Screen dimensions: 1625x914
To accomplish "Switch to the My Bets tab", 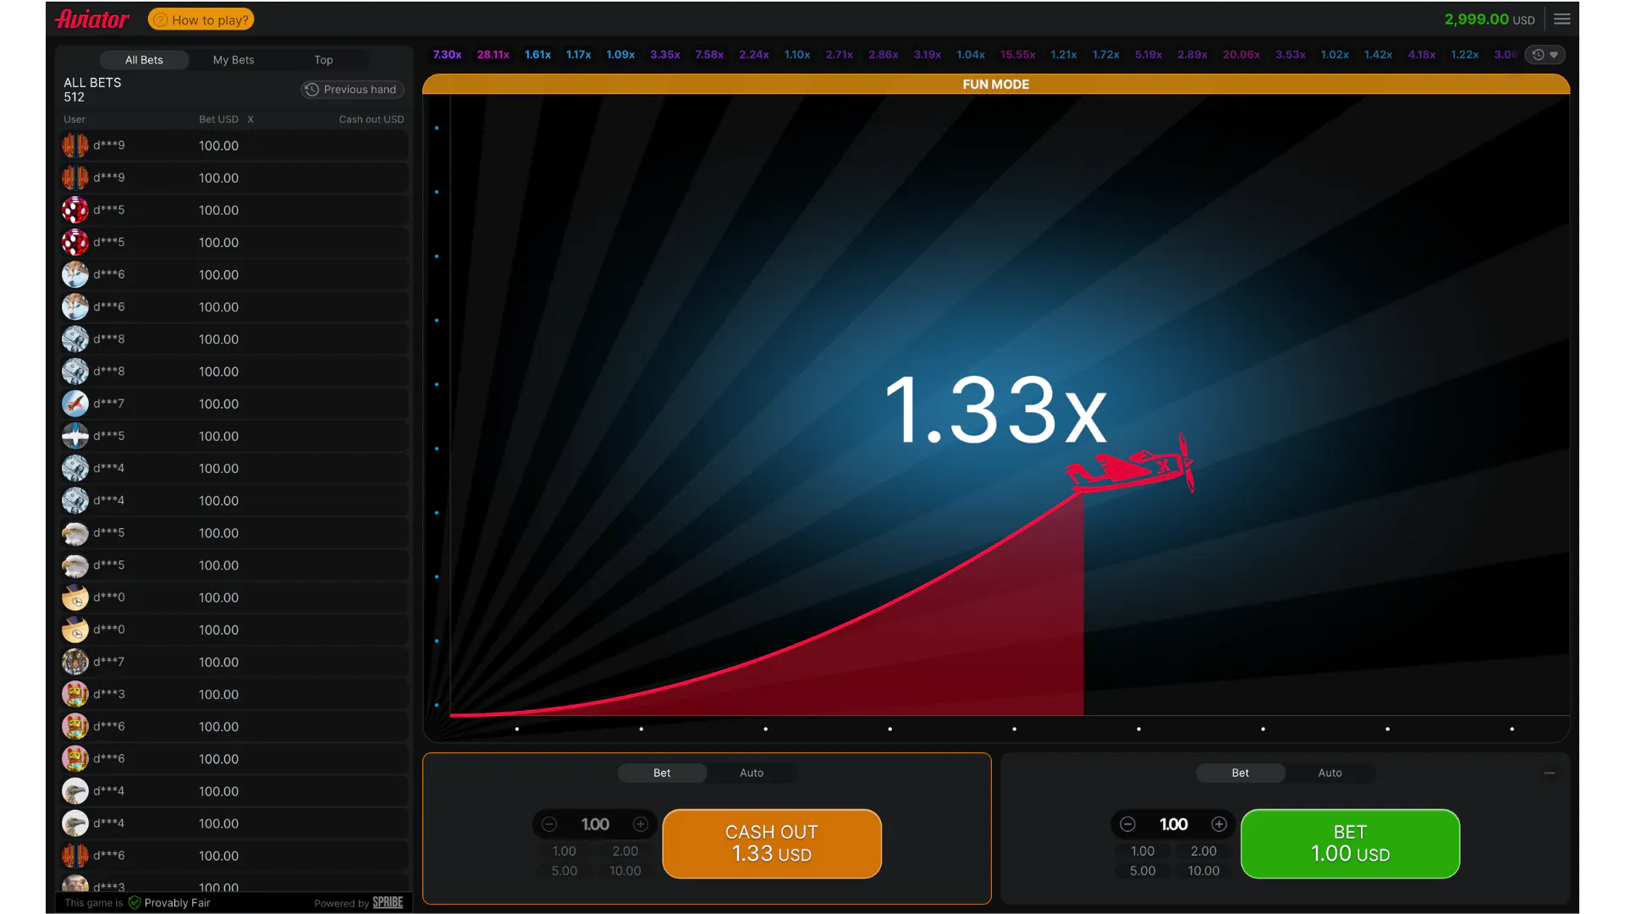I will [x=233, y=59].
